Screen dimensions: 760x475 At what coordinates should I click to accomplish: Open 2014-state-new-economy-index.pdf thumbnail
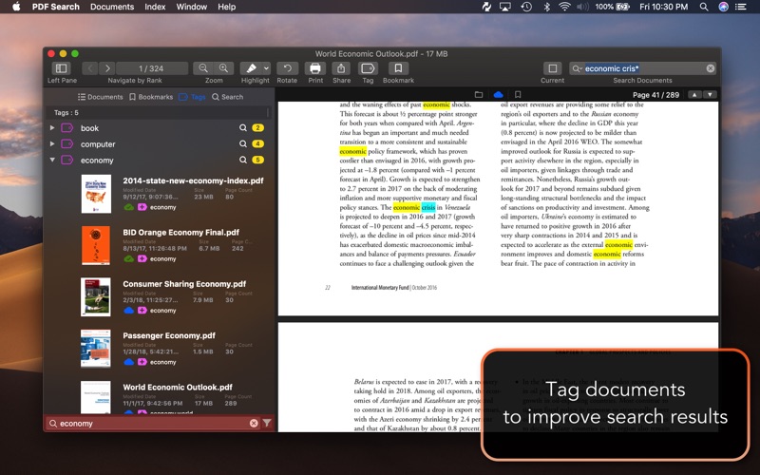click(96, 194)
